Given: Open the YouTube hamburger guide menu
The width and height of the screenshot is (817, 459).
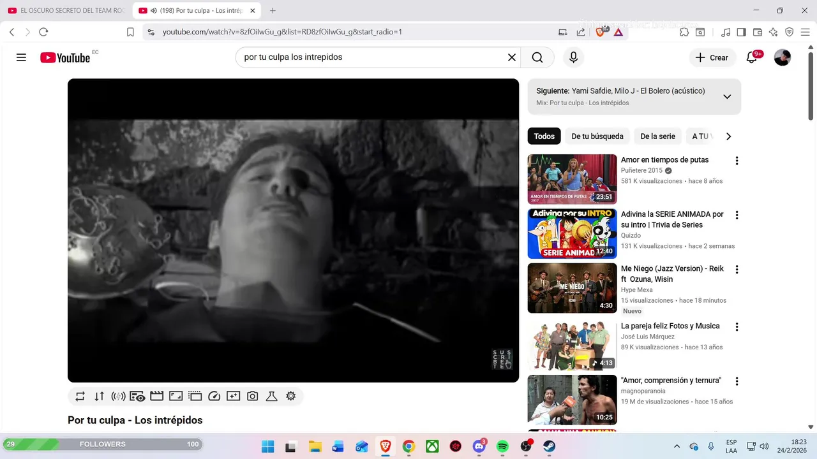Looking at the screenshot, I should pos(21,57).
